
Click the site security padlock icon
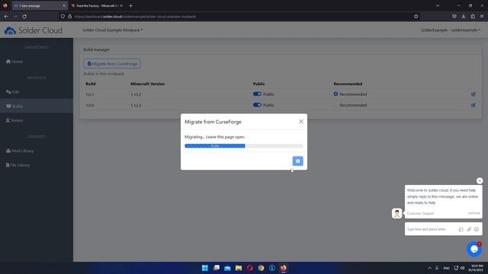point(69,17)
